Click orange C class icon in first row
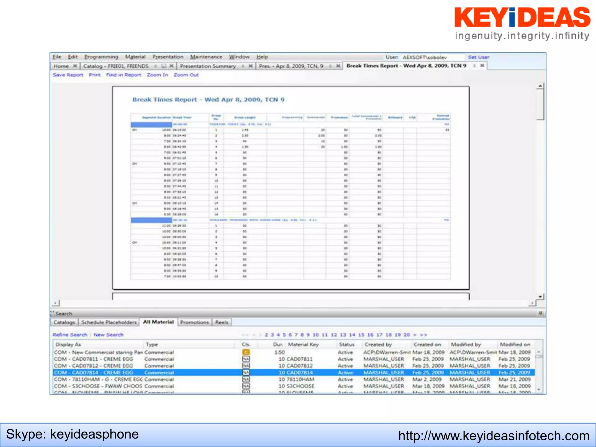The height and width of the screenshot is (447, 596). (246, 352)
